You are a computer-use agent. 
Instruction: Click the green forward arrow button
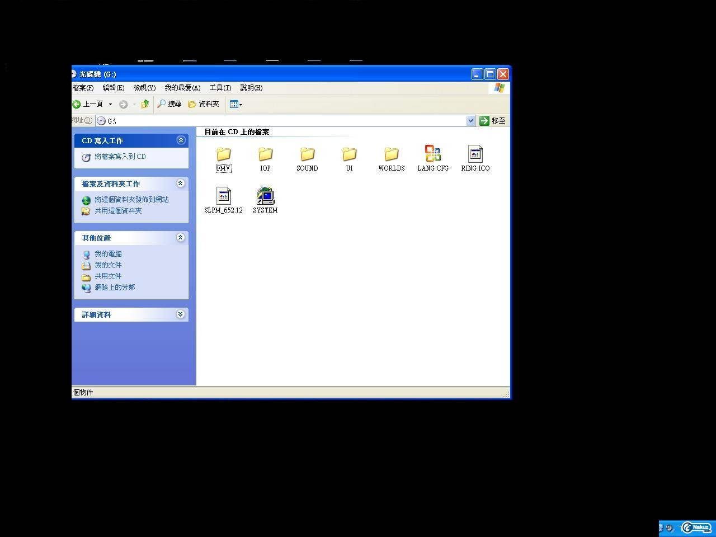(124, 104)
